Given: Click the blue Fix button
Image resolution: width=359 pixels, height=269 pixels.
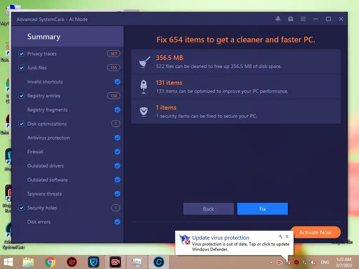Looking at the screenshot, I should coord(262,209).
